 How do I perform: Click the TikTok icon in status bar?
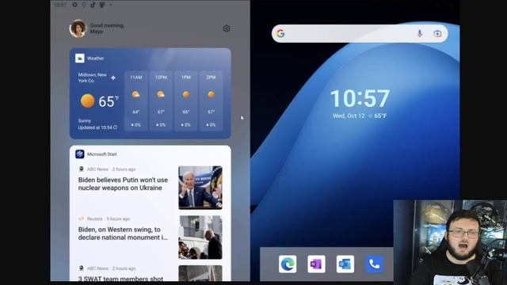point(93,5)
